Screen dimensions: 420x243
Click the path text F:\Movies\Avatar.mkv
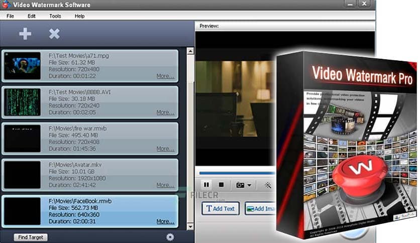(75, 165)
